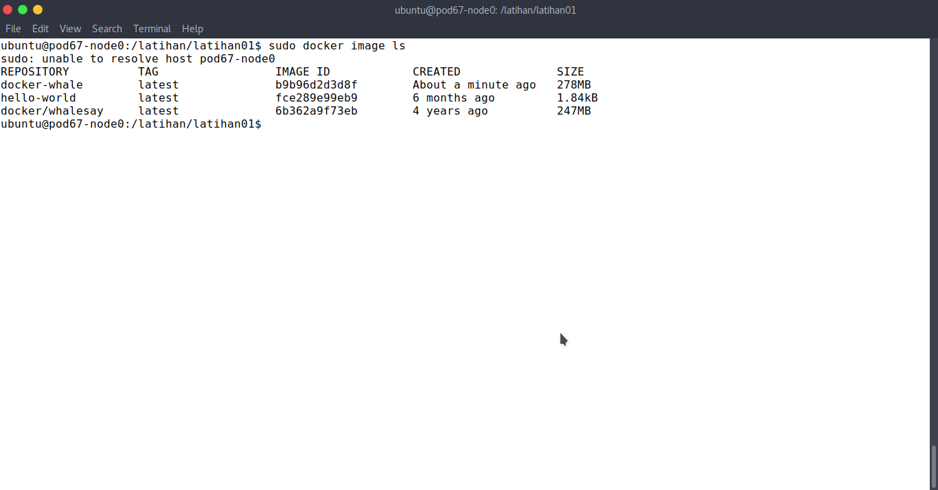This screenshot has width=938, height=490.
Task: Click image ID b9b96d2d3d8f
Action: (317, 85)
